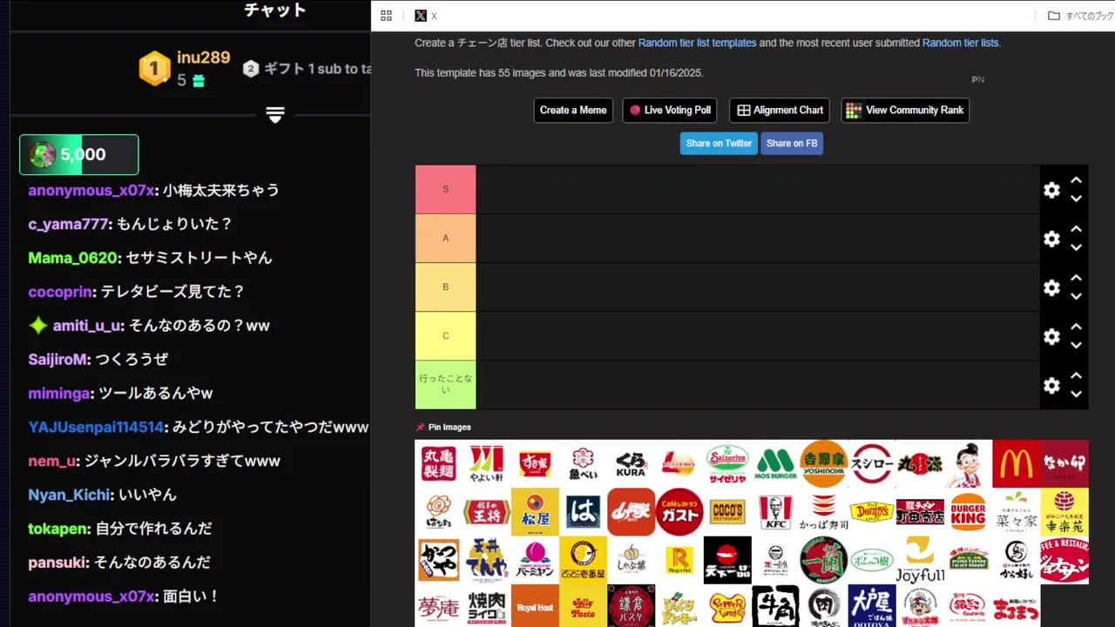The image size is (1115, 627).
Task: Start a Live Voting Poll
Action: 670,111
